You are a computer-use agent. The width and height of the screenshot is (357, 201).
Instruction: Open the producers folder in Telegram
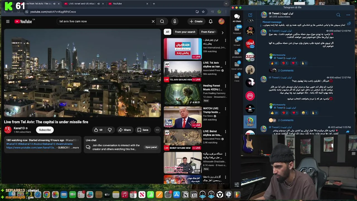237,54
